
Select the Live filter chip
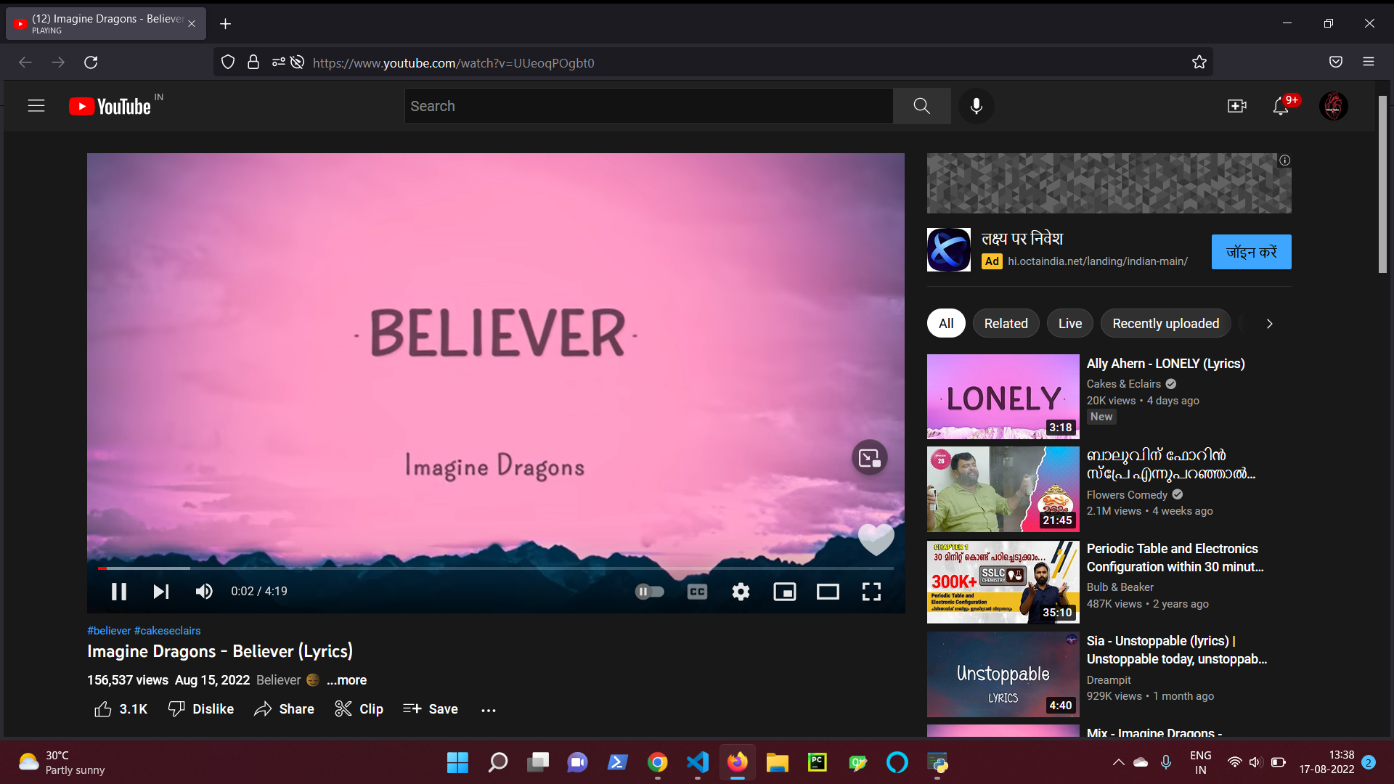[1069, 324]
